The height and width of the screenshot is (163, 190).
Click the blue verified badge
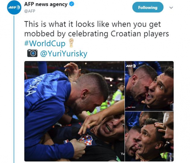(71, 4)
